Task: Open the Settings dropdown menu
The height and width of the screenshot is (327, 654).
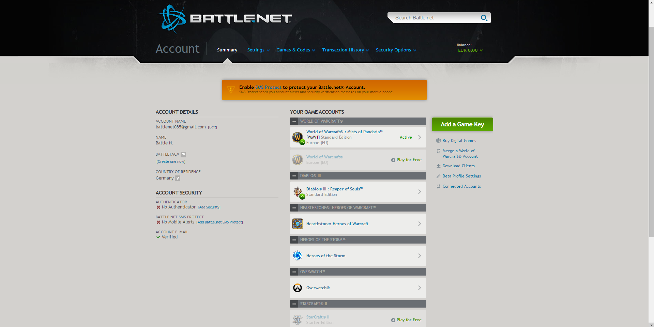Action: pyautogui.click(x=258, y=50)
